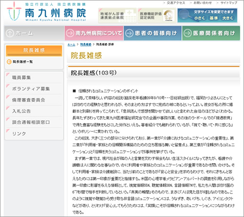
Task: Open the 医療関係者向け tab
Action: pyautogui.click(x=211, y=33)
